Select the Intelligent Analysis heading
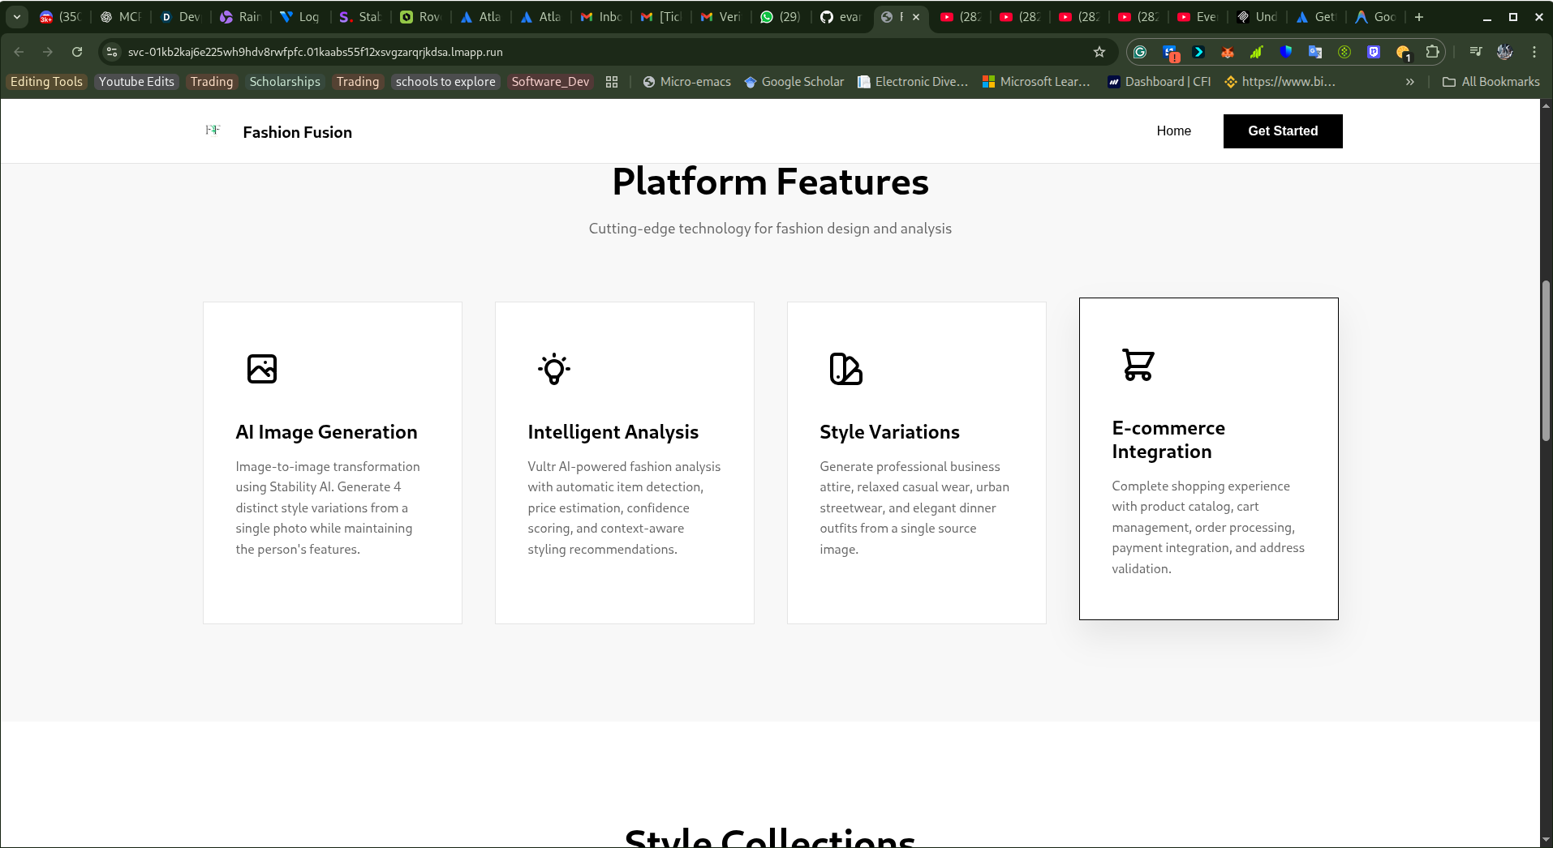This screenshot has width=1553, height=848. pos(613,432)
